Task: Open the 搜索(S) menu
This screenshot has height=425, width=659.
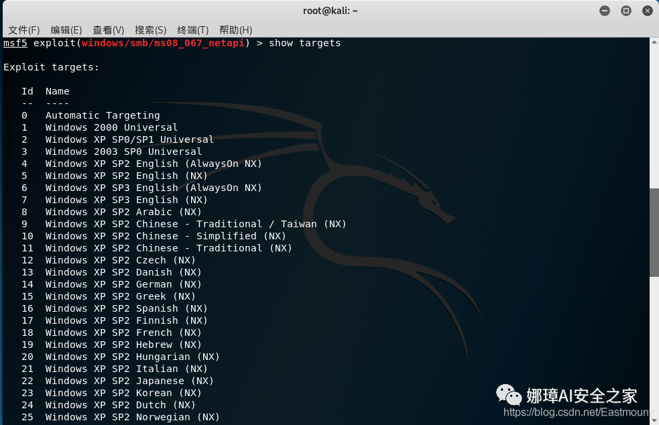Action: [150, 30]
